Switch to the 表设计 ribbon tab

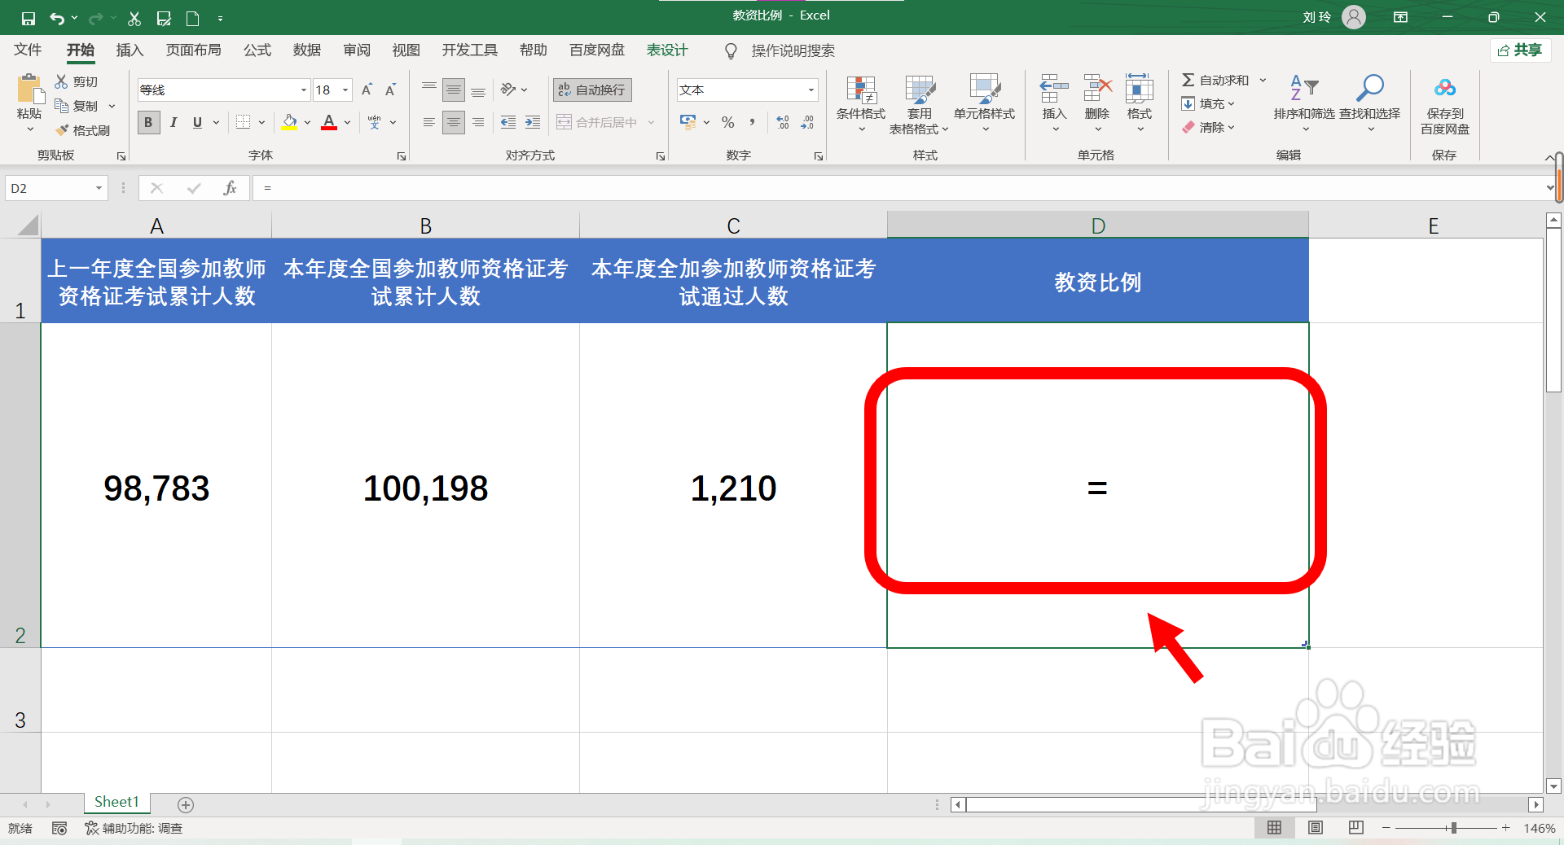[x=666, y=50]
